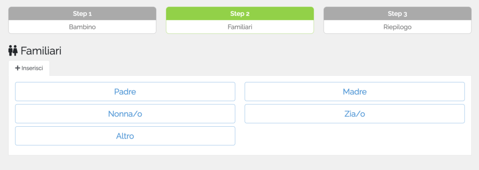
Task: Choose the Madre button
Action: tap(355, 92)
